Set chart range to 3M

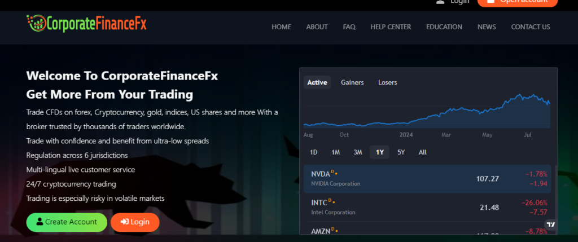click(357, 152)
